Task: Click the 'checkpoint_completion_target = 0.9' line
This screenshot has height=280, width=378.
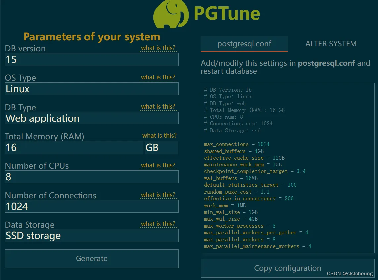Action: click(254, 171)
